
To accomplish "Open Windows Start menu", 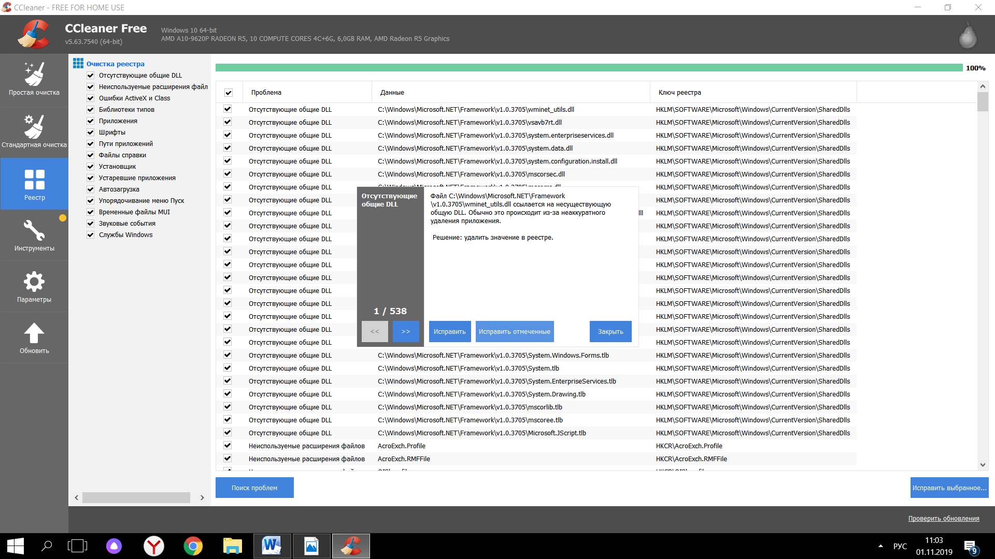I will click(15, 546).
